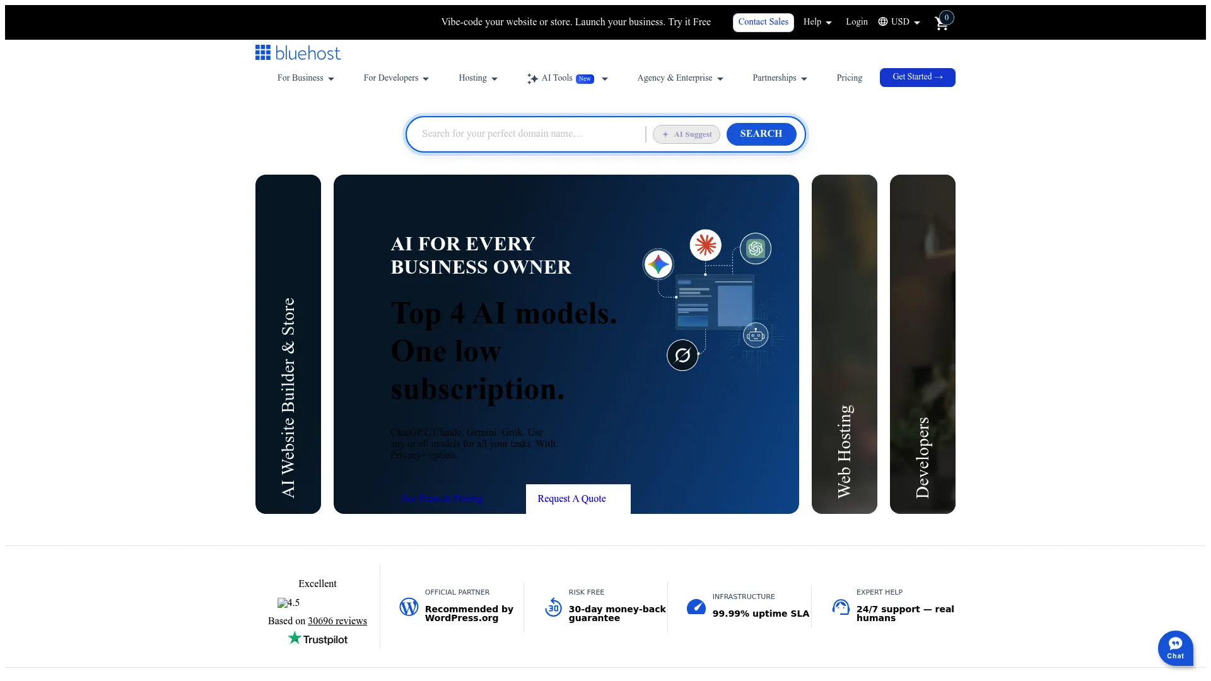
Task: Click the Gemini star icon
Action: point(658,264)
